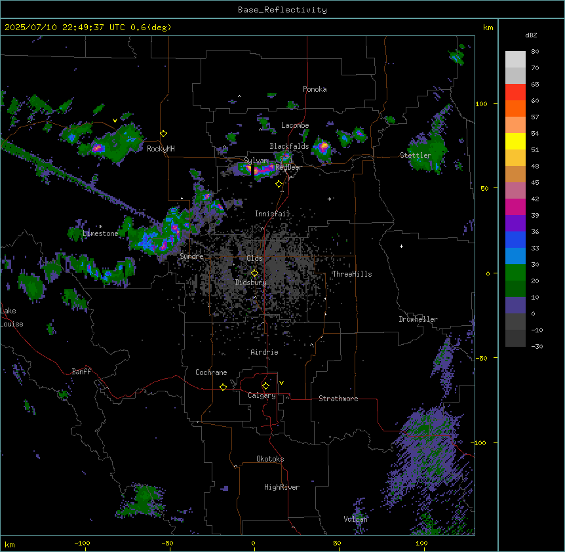Select the yellow diamond marker above Didsbury
Viewport: 565px width, 552px height.
click(254, 273)
